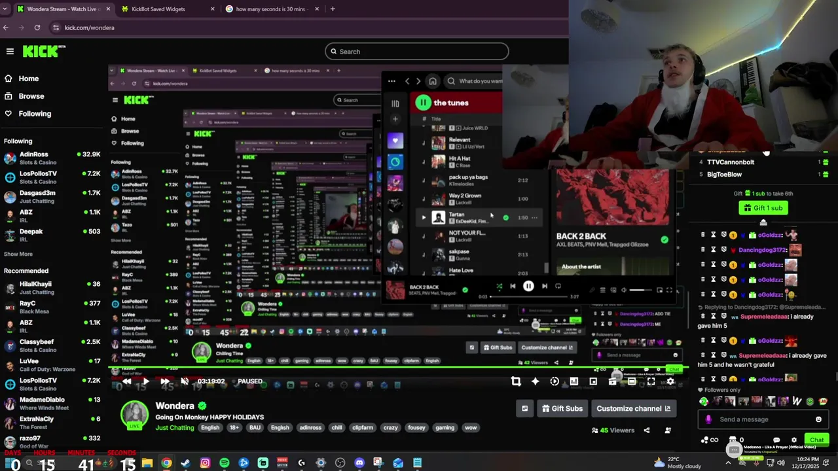Adjust the Spotify volume slider

coord(640,290)
